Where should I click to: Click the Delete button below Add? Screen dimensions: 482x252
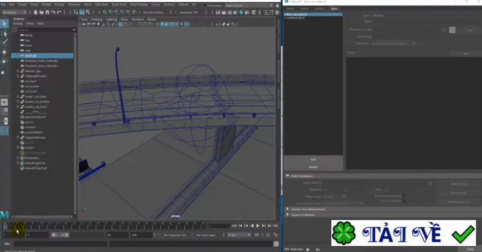pos(313,166)
